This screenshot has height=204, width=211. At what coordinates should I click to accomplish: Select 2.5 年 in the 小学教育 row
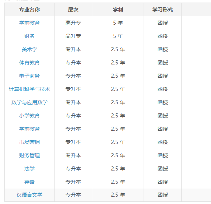click(118, 116)
